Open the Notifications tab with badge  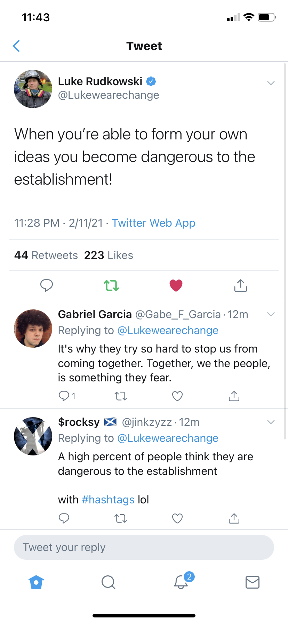pos(181,582)
